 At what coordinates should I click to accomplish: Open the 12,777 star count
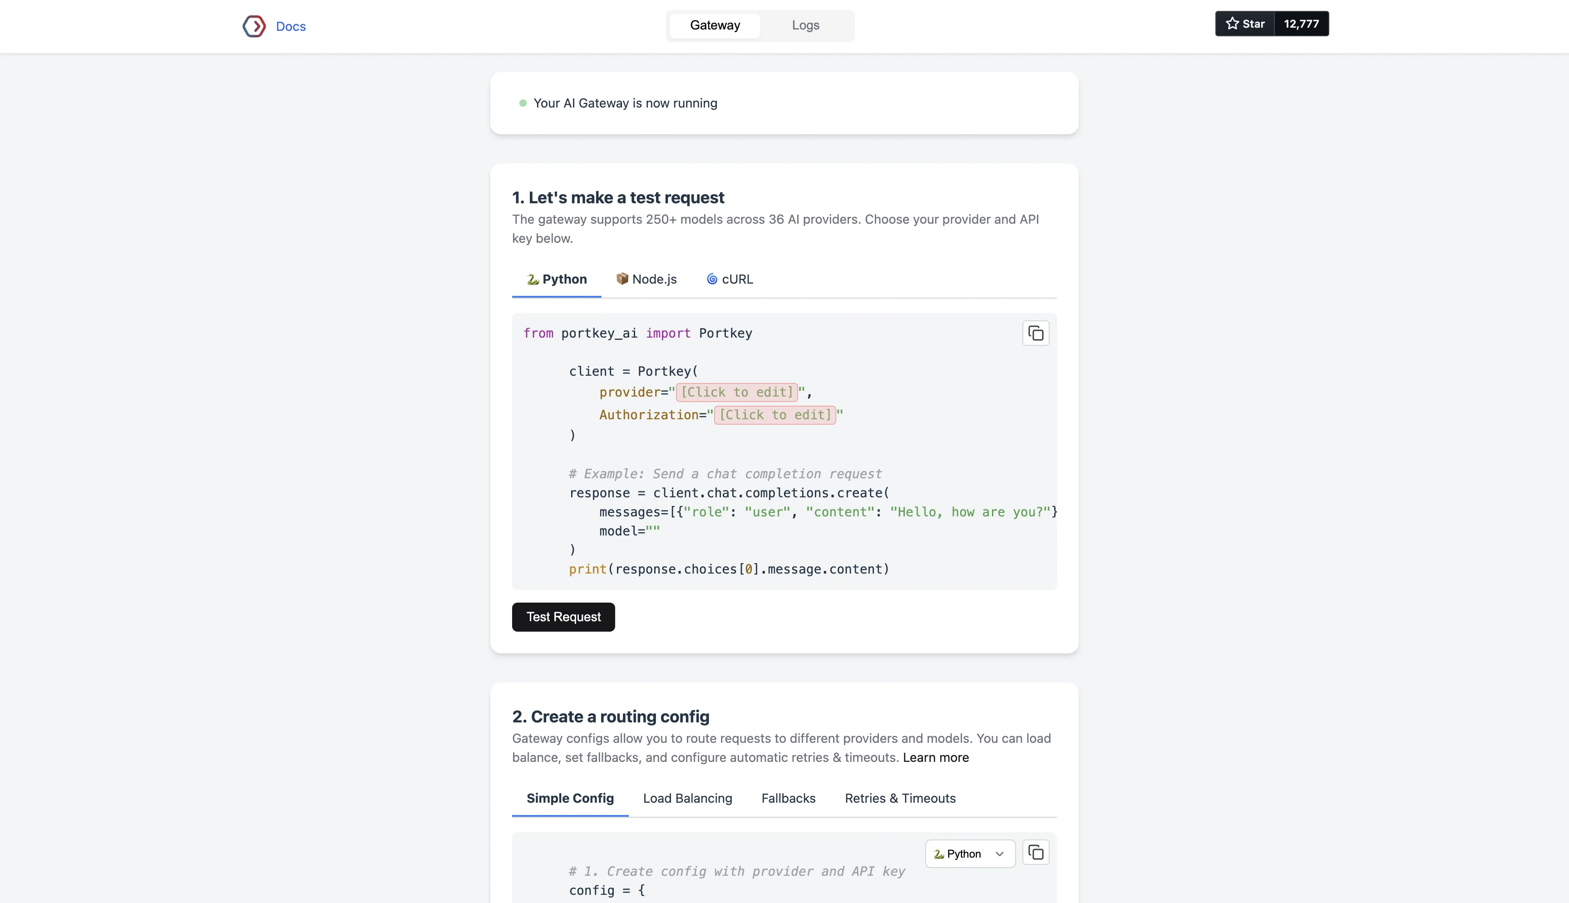(1301, 24)
